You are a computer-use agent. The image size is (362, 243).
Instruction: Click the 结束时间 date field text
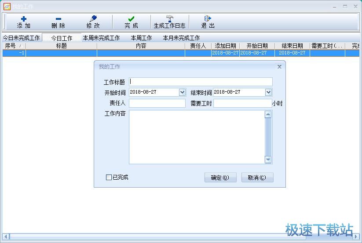pos(227,92)
